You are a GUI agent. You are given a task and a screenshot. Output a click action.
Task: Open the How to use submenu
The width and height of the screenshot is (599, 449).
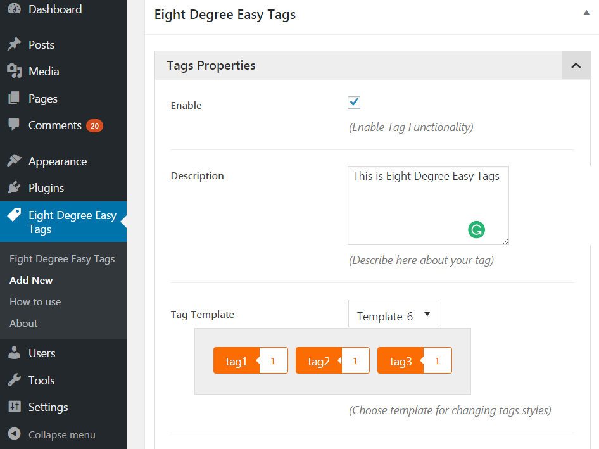tap(35, 302)
